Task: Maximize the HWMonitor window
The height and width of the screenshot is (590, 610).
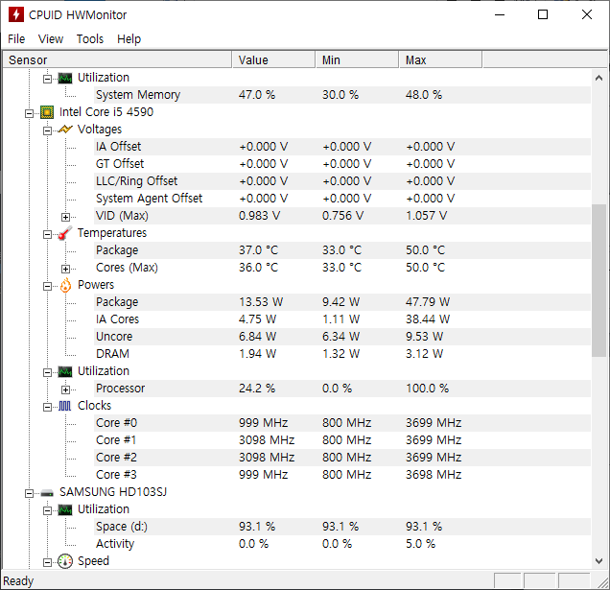Action: click(x=543, y=14)
